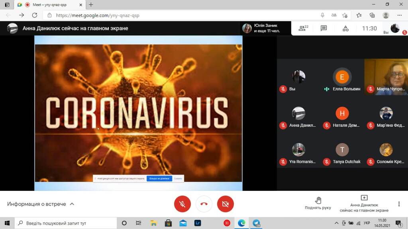This screenshot has height=229, width=408.
Task: Toggle Anna Данилюк presentation screen button
Action: [x=364, y=204]
